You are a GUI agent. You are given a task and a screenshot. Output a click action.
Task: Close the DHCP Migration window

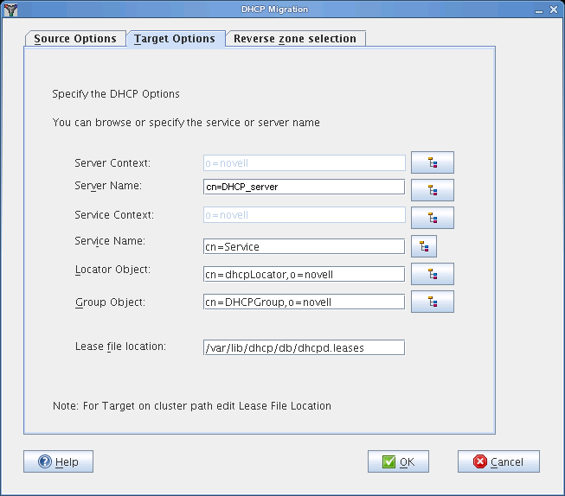pos(554,10)
